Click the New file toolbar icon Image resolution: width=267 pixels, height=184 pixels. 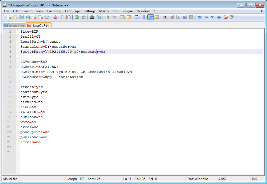(8, 17)
